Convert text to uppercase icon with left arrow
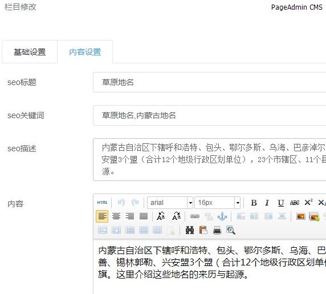Image resolution: width=326 pixels, height=294 pixels. (161, 216)
